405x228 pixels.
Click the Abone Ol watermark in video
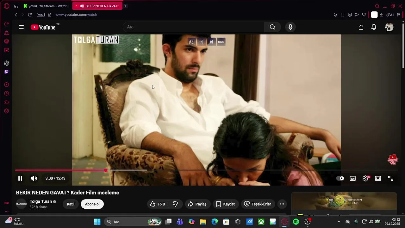click(x=393, y=159)
